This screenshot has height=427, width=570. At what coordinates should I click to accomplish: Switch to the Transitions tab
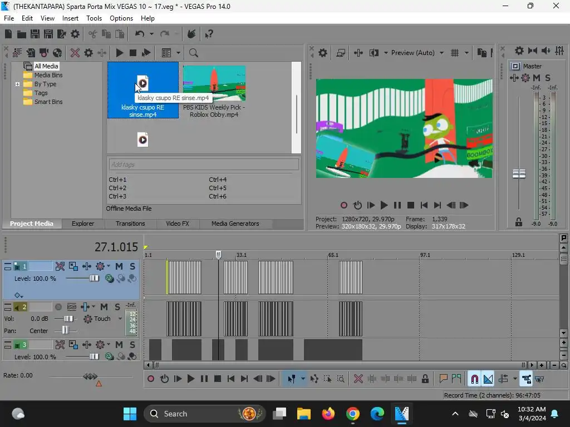pos(130,224)
